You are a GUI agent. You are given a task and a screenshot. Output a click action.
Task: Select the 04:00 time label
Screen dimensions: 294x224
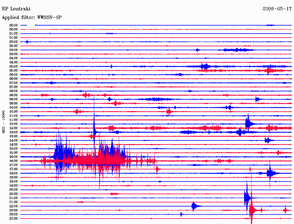pyautogui.click(x=13, y=58)
